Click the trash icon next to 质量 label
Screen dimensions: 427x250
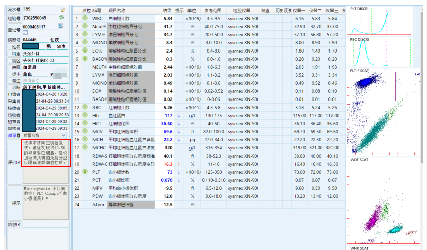pos(18,135)
